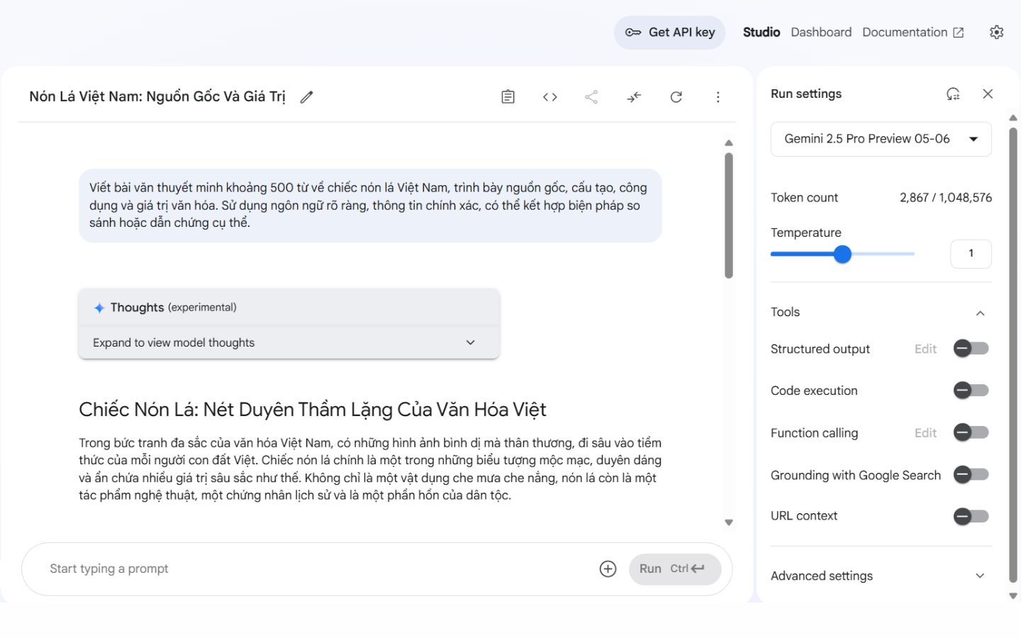Turn on Code execution

[971, 390]
